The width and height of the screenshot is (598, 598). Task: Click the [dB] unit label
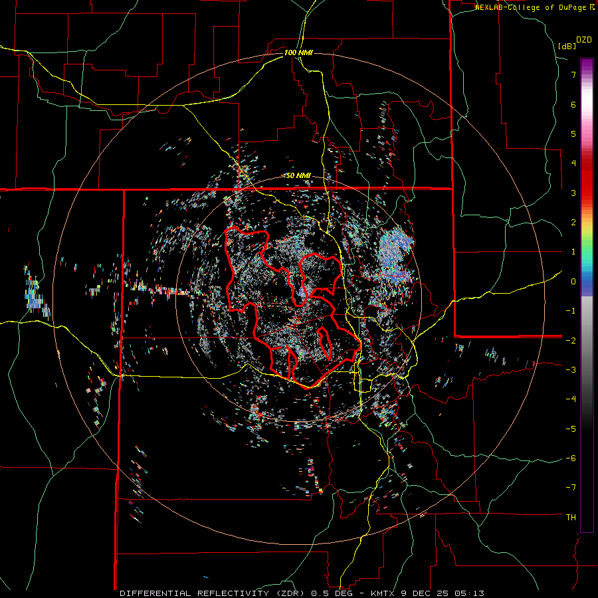567,47
